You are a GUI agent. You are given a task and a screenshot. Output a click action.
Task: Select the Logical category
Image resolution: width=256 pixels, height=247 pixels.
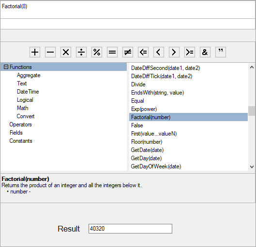tap(25, 100)
